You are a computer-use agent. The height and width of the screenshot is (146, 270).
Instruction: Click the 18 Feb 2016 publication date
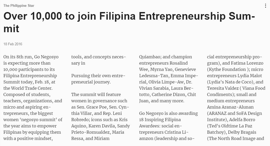pos(13,44)
